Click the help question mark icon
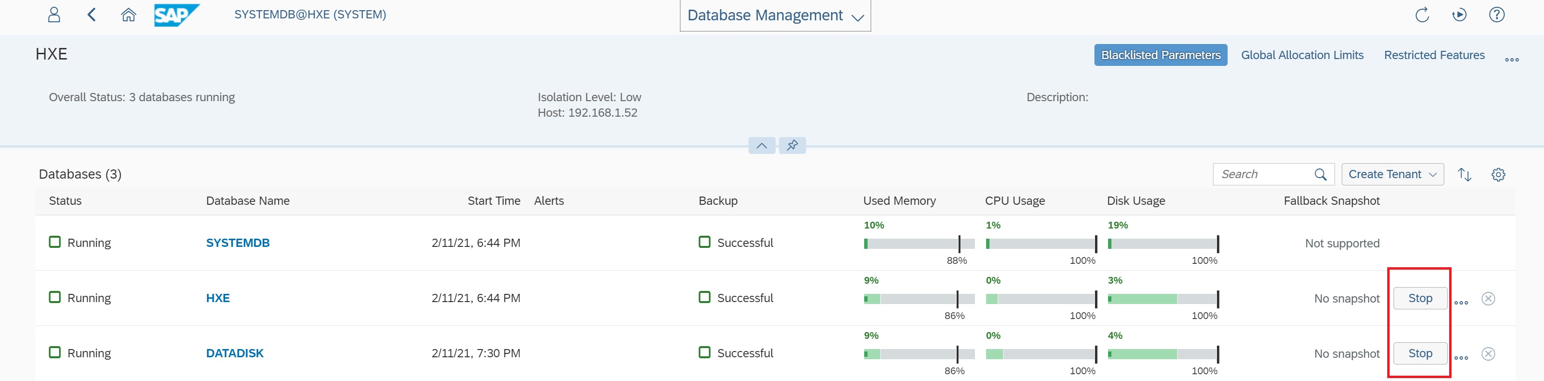This screenshot has height=381, width=1544. coord(1496,15)
